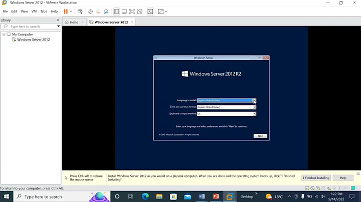Screen dimensions: 361x202
Task: Open the Windows Start menu
Action: click(x=7, y=196)
